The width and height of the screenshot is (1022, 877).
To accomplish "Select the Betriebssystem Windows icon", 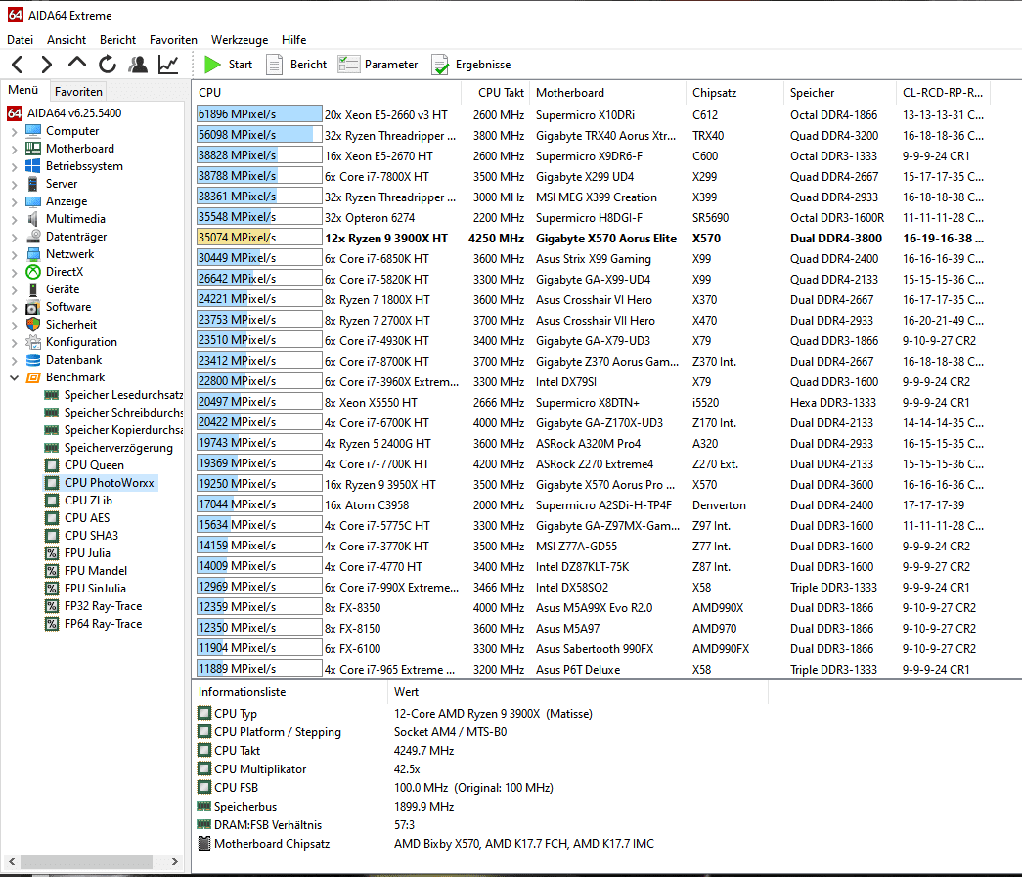I will coord(33,166).
